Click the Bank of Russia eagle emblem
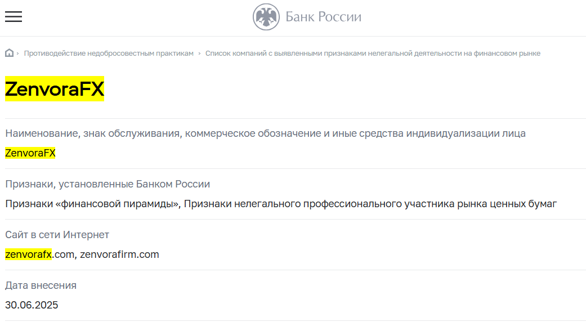 pyautogui.click(x=266, y=17)
